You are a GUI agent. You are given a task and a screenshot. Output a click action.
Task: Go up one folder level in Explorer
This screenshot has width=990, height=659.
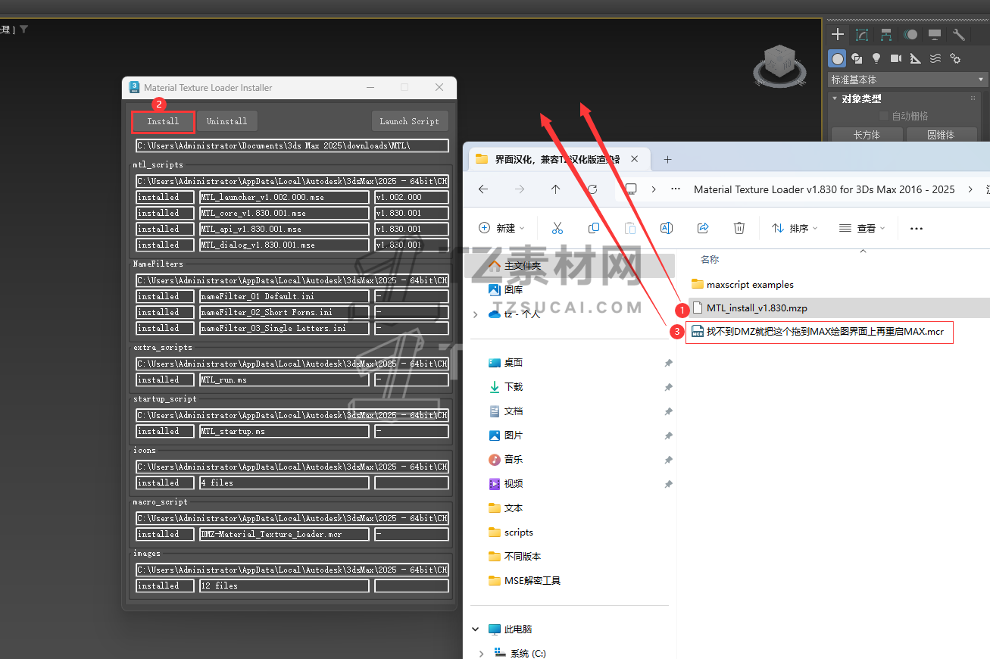(556, 189)
